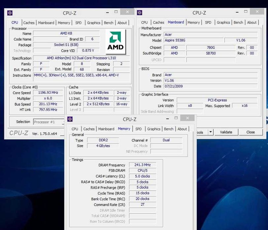Viewport: 268px width, 230px height.
Task: Close the Mainboard window with the X
Action: pyautogui.click(x=257, y=12)
